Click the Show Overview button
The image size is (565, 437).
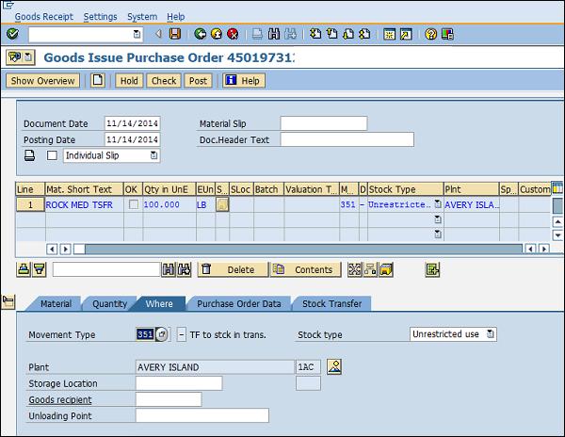[x=43, y=81]
